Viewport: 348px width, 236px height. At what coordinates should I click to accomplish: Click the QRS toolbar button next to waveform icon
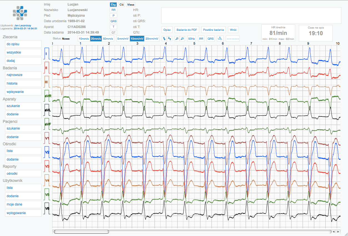click(211, 39)
